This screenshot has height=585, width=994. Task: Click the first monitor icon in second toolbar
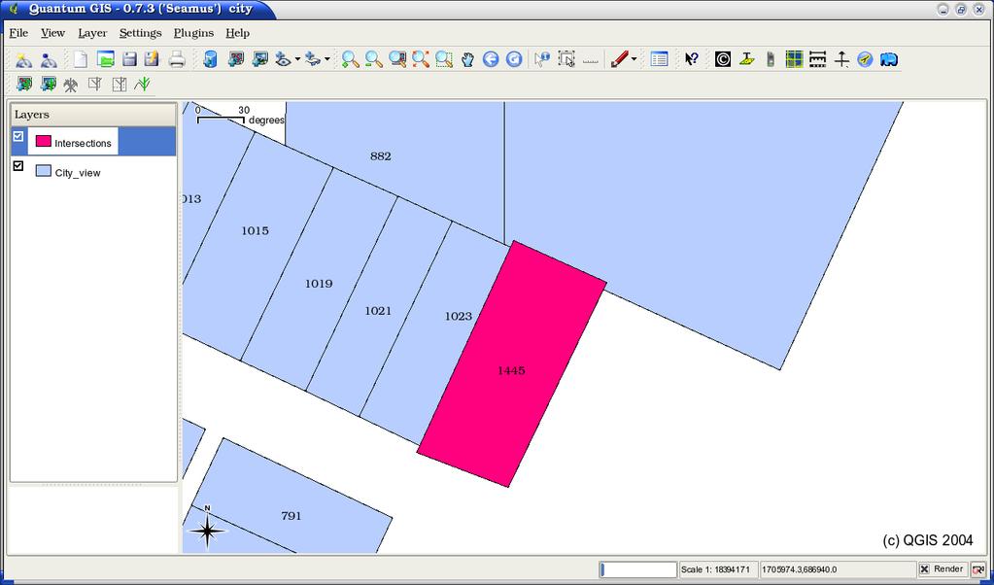tap(24, 84)
